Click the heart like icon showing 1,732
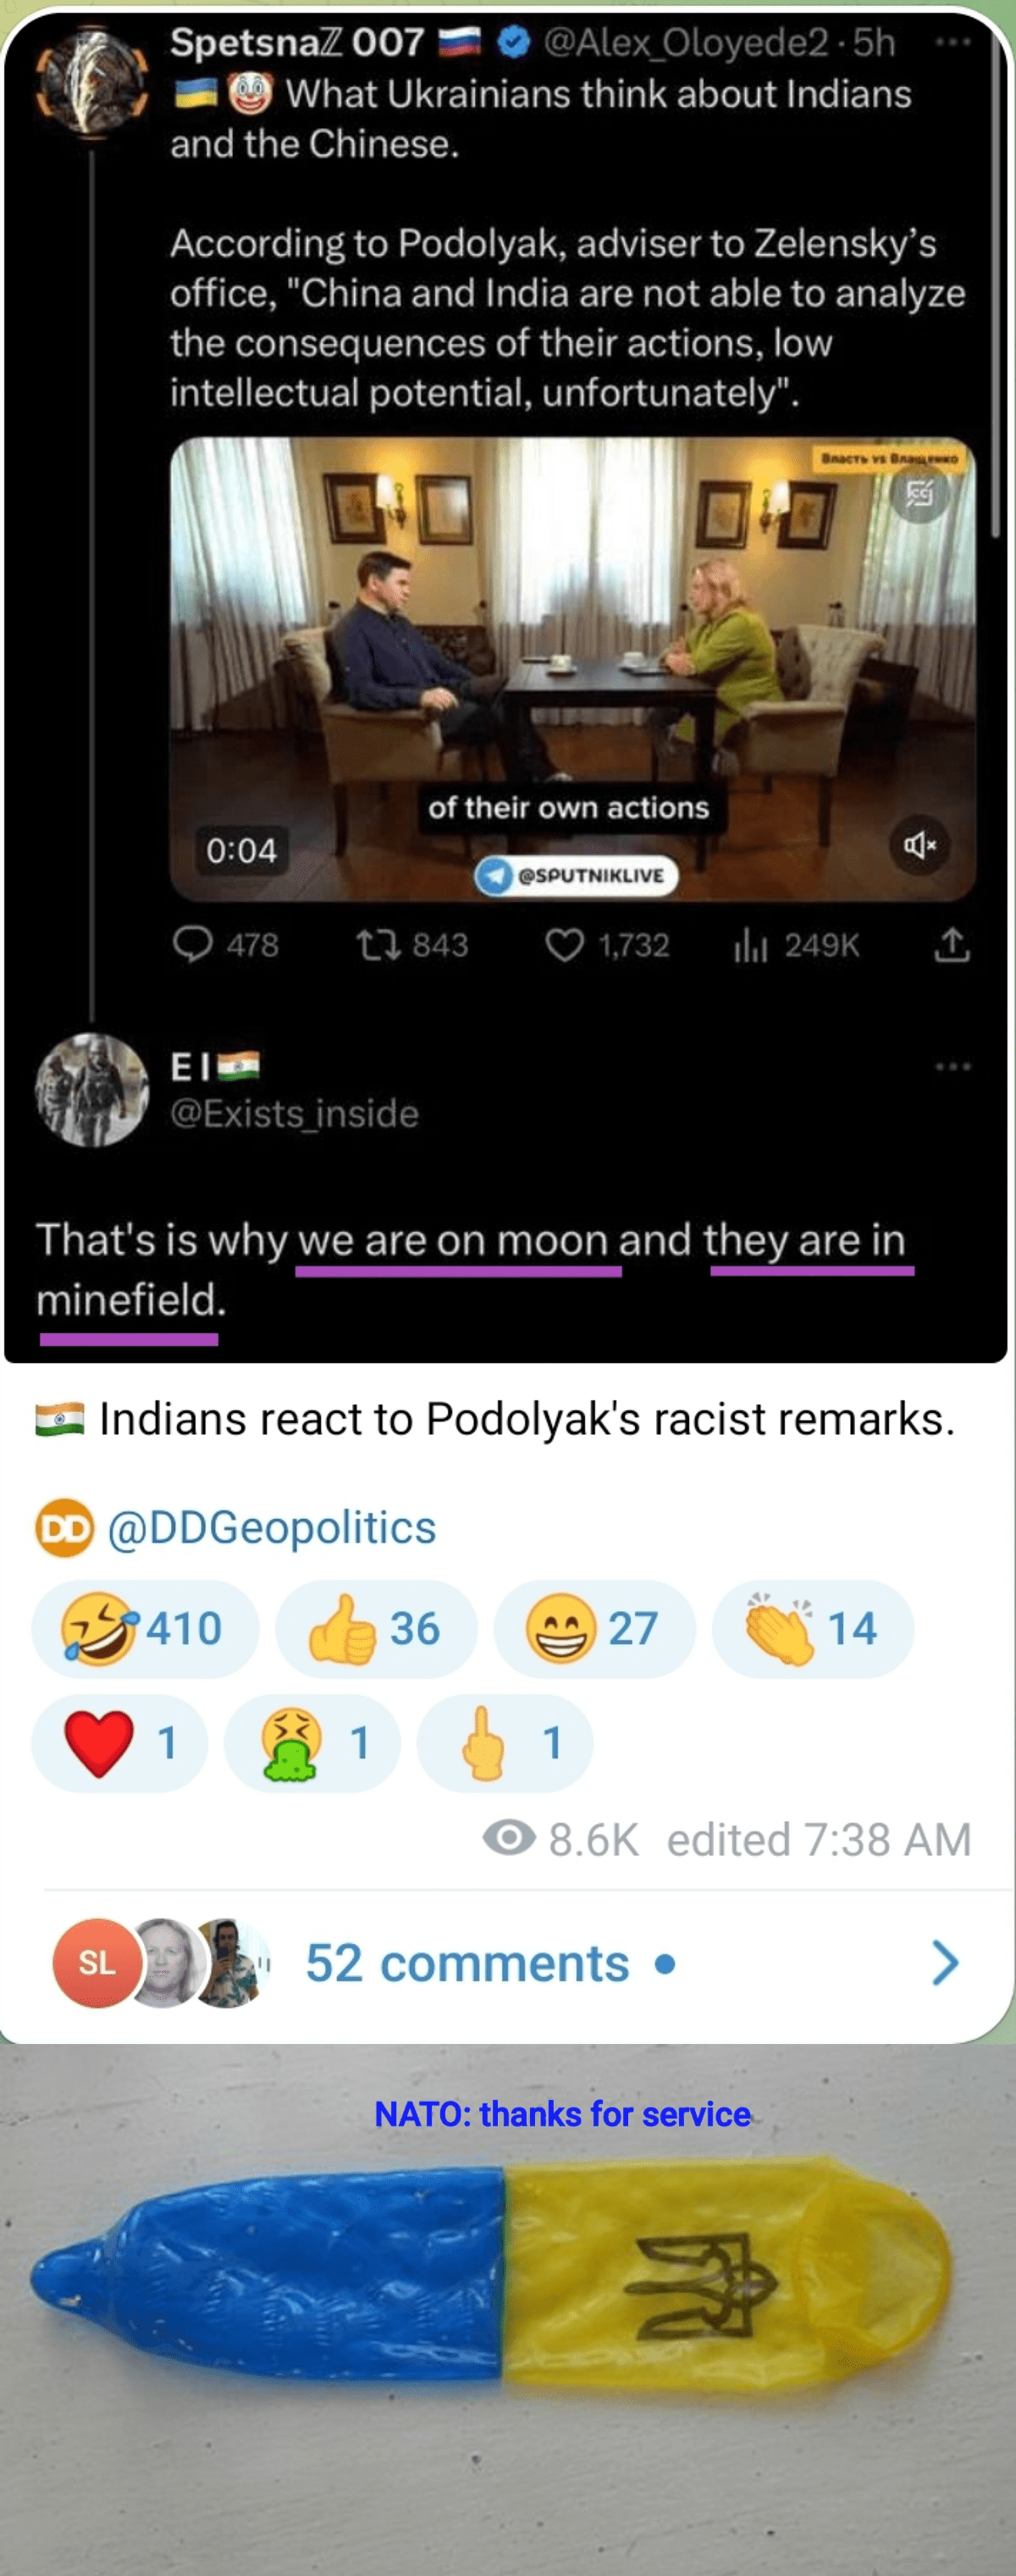This screenshot has width=1016, height=2576. pyautogui.click(x=565, y=944)
